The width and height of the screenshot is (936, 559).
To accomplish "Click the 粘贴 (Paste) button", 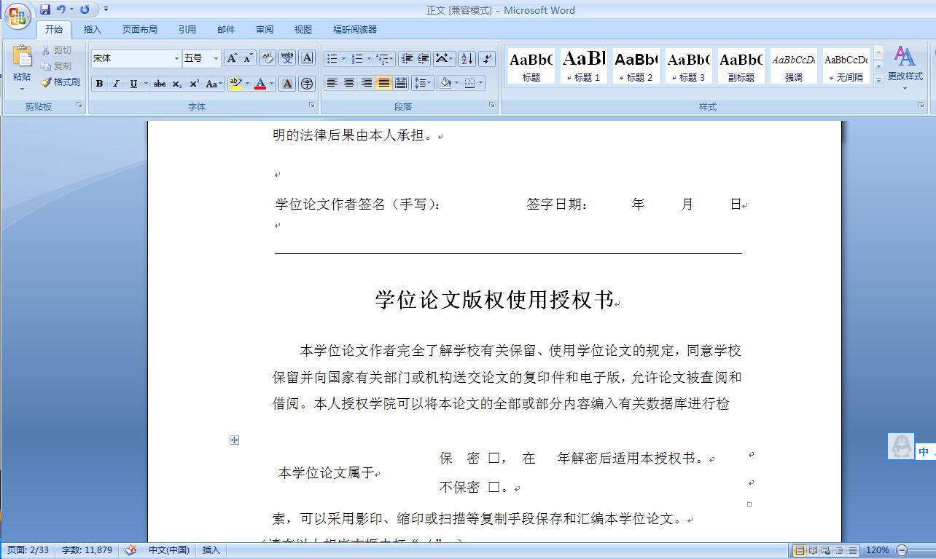I will point(21,66).
